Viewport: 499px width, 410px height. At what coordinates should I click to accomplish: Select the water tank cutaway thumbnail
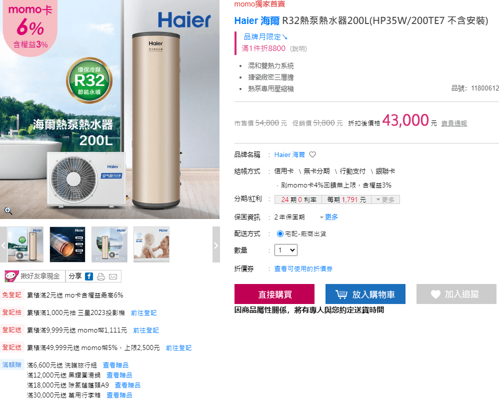click(67, 244)
